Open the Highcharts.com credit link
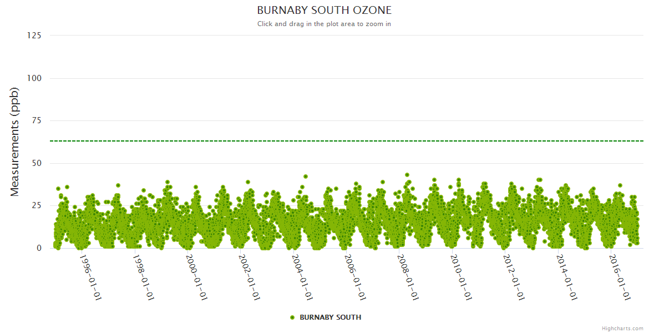The width and height of the screenshot is (649, 333). click(x=622, y=328)
